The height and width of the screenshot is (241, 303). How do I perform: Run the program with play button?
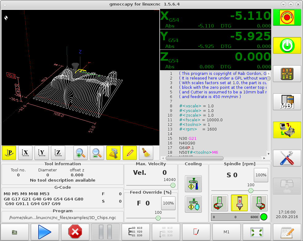pyautogui.click(x=45, y=232)
